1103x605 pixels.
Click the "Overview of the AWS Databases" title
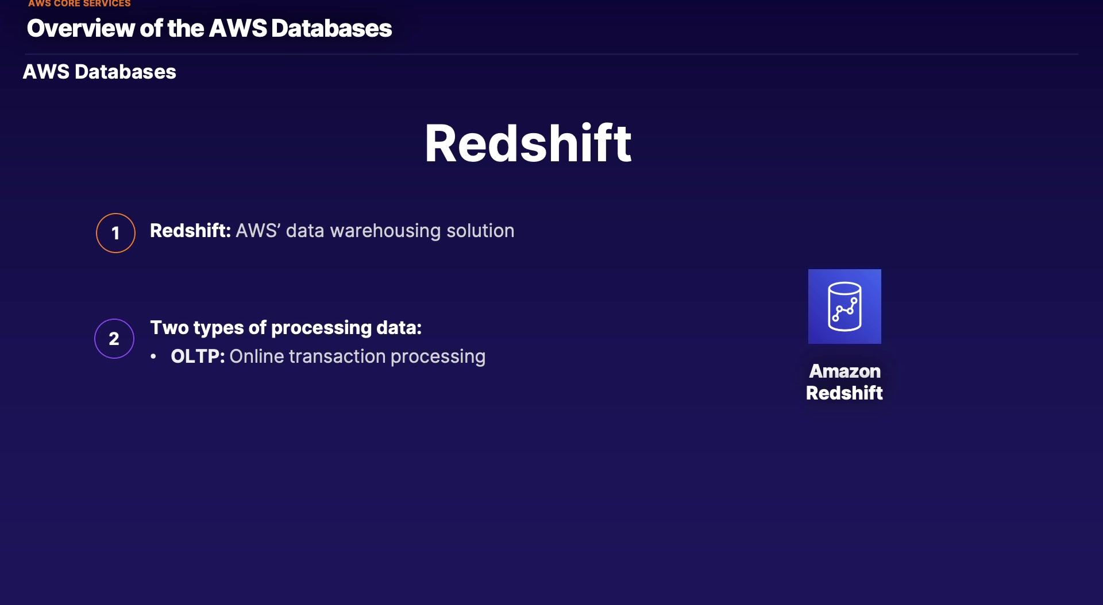click(x=209, y=28)
